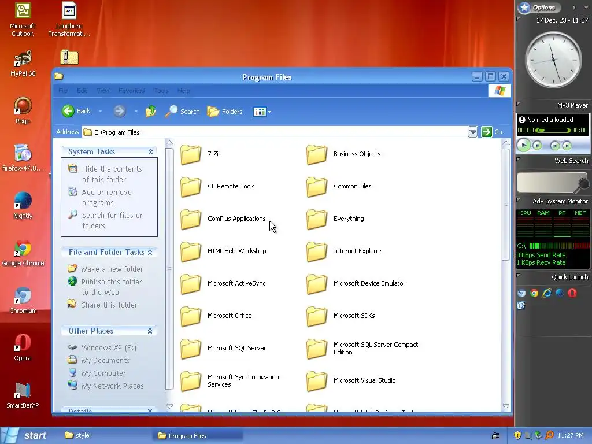The width and height of the screenshot is (592, 444).
Task: Skip to next track in MP3 Player
Action: tap(567, 146)
